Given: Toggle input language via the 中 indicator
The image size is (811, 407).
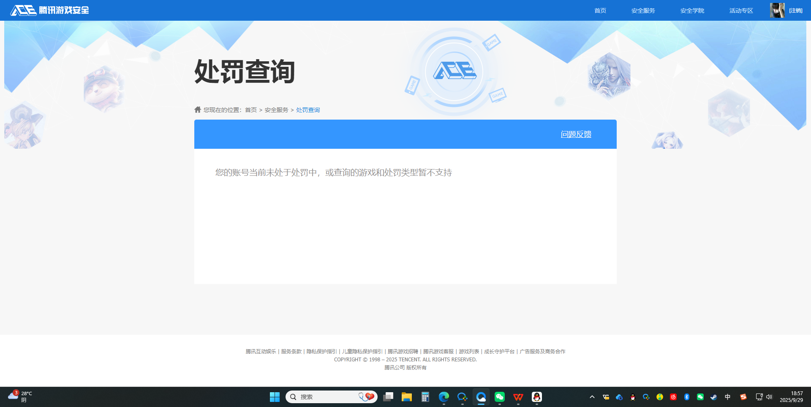Looking at the screenshot, I should 727,397.
